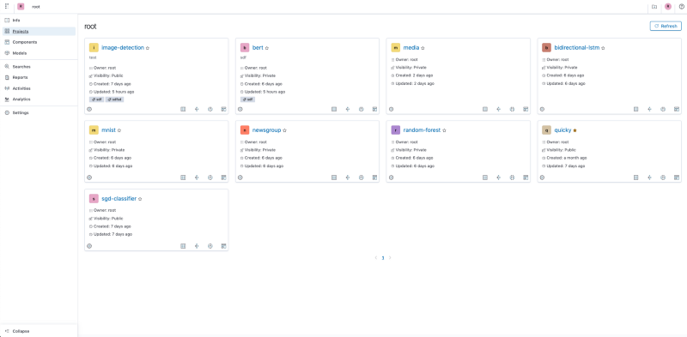
Task: Click the menu grid icon top-left
Action: point(7,7)
